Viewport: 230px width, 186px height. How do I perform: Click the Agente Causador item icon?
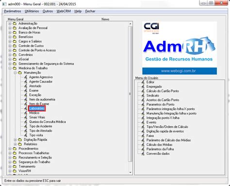point(26,82)
